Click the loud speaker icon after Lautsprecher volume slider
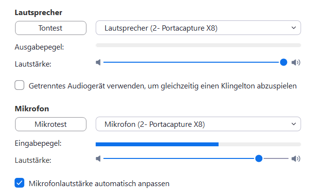This screenshot has height=191, width=322. pyautogui.click(x=296, y=62)
